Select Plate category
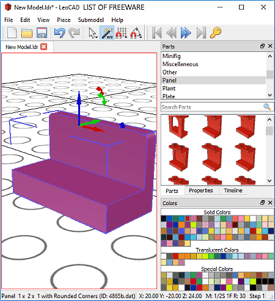 (x=213, y=96)
